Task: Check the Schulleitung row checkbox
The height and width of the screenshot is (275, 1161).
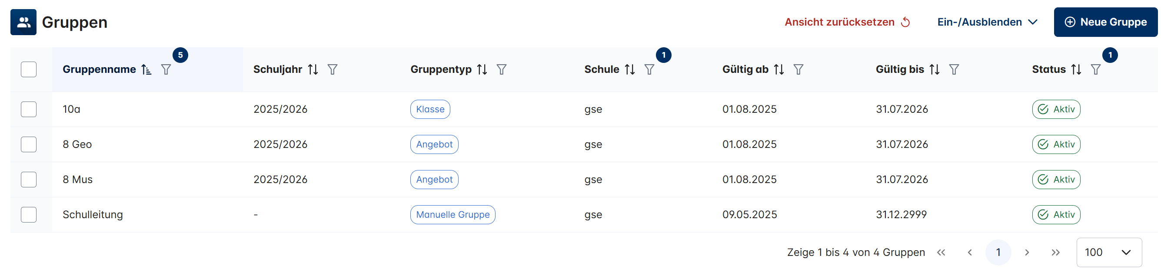Action: pos(28,215)
